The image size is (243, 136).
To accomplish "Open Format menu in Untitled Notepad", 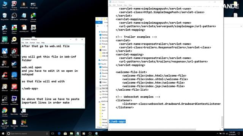I will (x=32, y=43).
